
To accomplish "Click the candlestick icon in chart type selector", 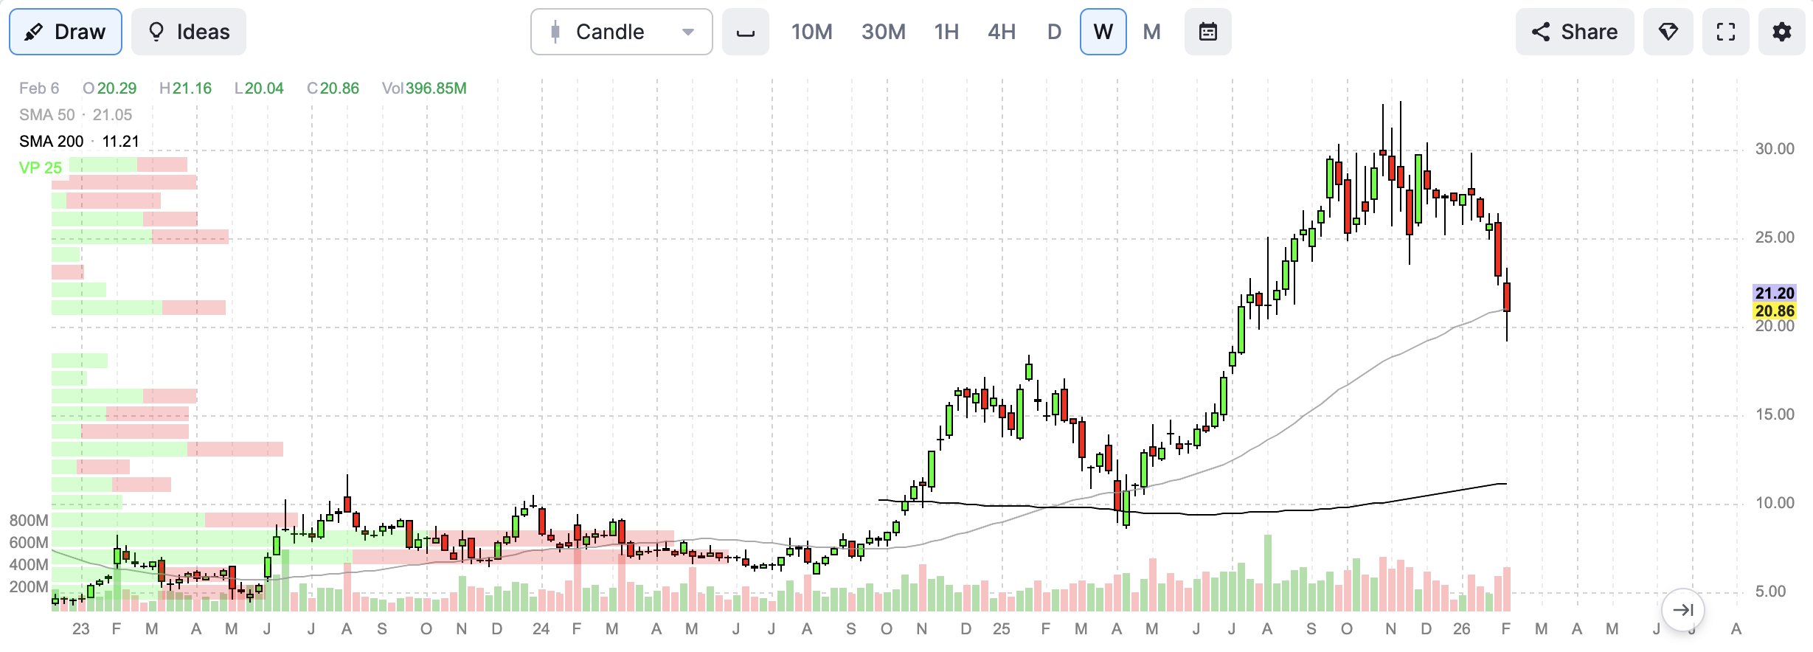I will coord(555,32).
